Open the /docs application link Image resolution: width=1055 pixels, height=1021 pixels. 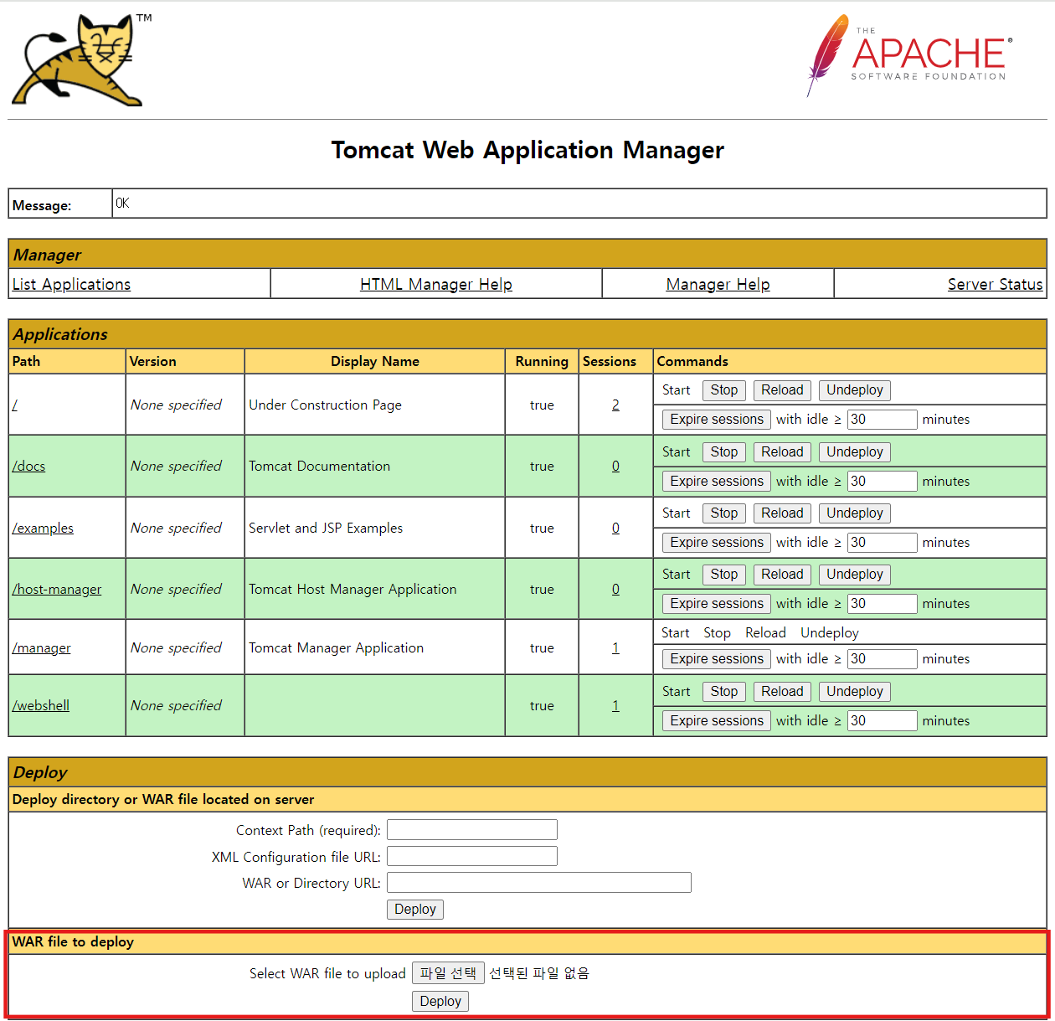pos(28,466)
